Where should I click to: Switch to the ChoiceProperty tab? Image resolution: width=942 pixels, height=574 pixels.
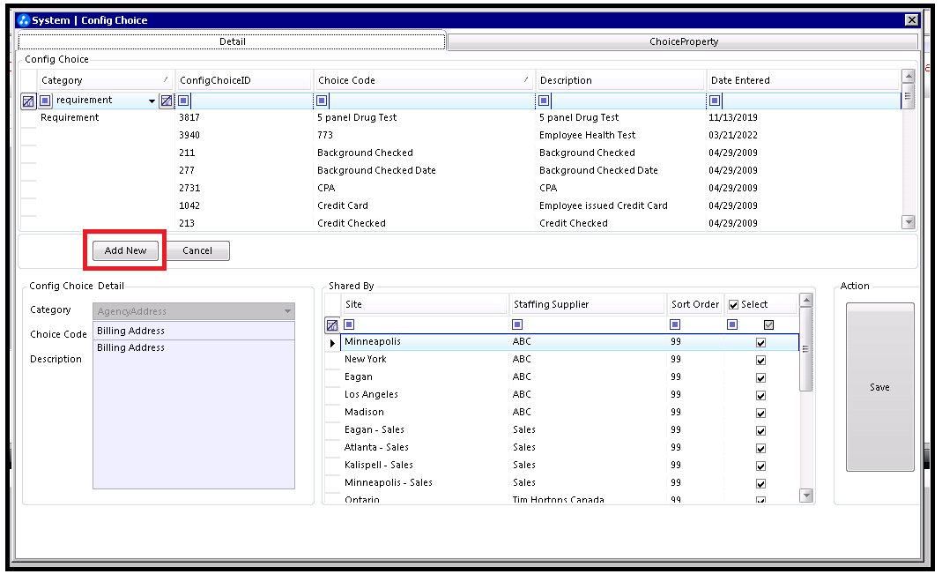click(x=683, y=41)
